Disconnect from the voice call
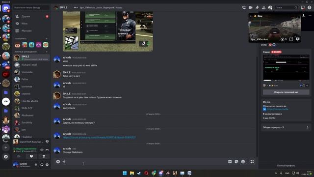This screenshot has height=177, width=314. [x=47, y=149]
